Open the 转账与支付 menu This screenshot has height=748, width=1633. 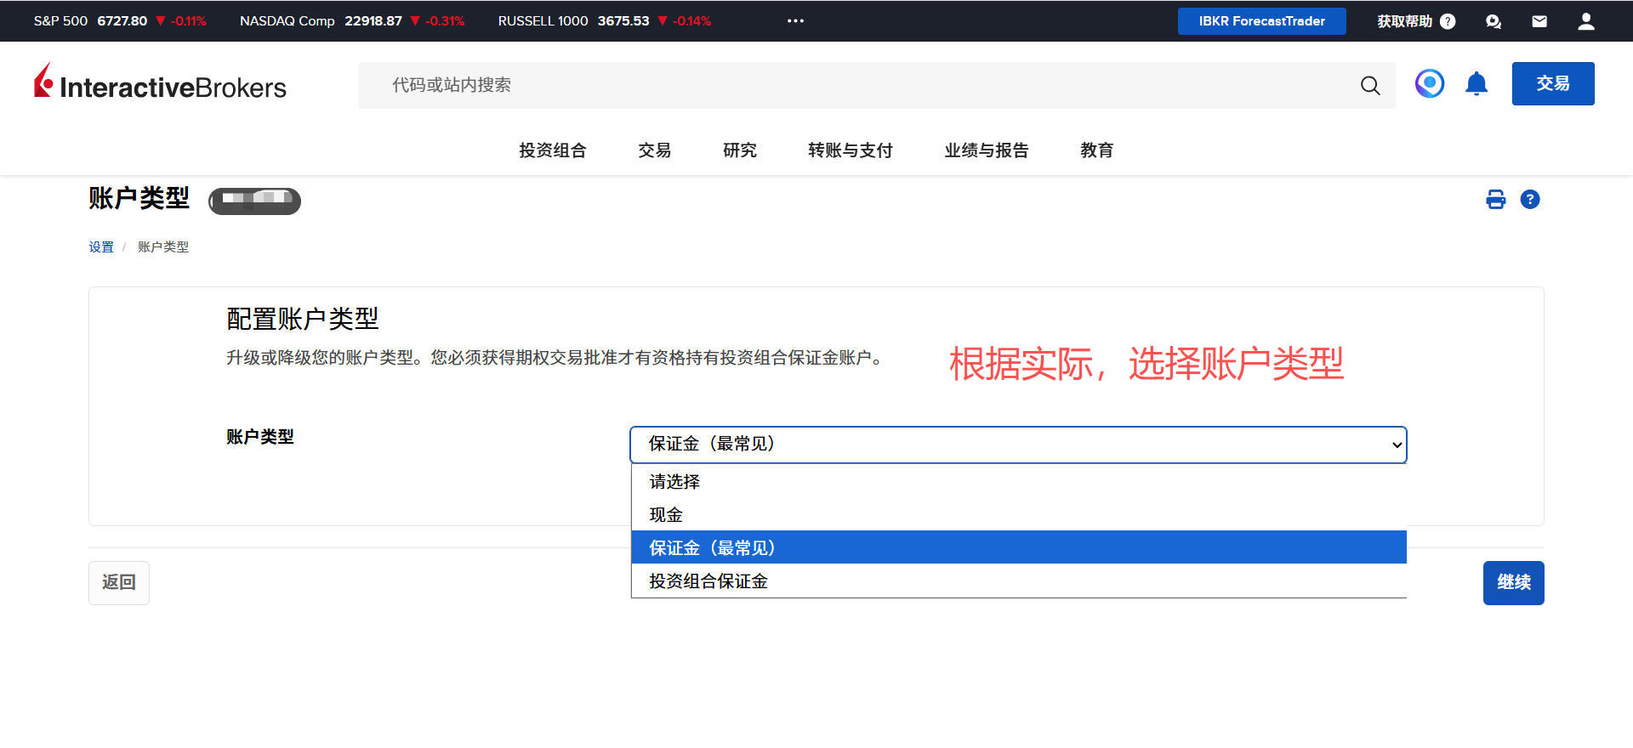click(x=850, y=150)
